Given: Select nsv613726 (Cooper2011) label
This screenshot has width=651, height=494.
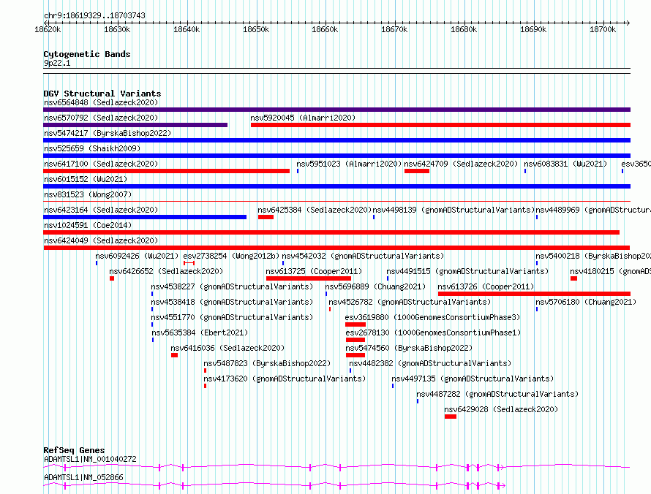Looking at the screenshot, I should click(x=486, y=286).
